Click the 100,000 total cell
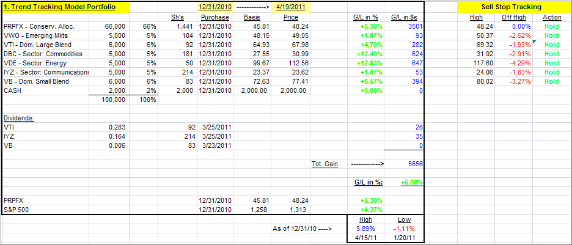Image resolution: width=572 pixels, height=245 pixels. (109, 100)
